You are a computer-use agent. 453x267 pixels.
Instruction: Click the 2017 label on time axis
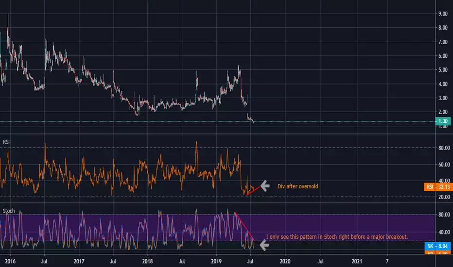pos(79,261)
